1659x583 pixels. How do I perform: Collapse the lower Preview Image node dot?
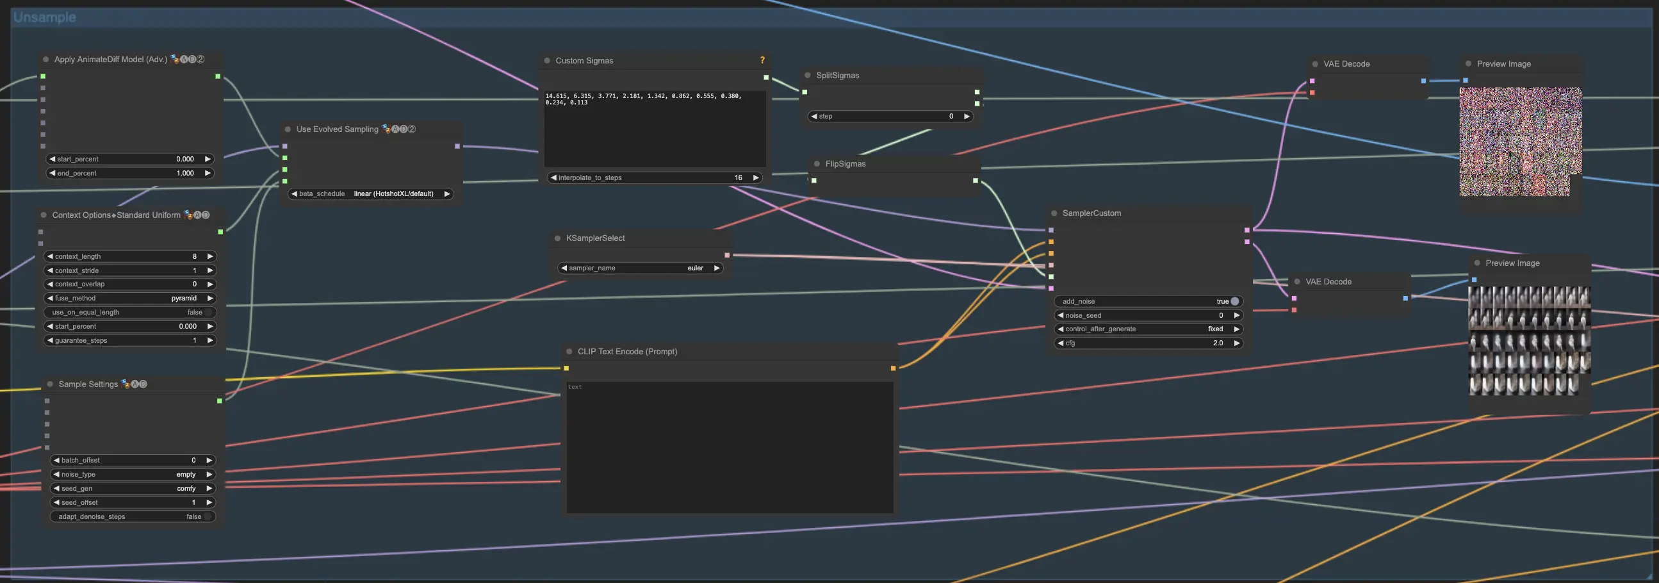1477,263
